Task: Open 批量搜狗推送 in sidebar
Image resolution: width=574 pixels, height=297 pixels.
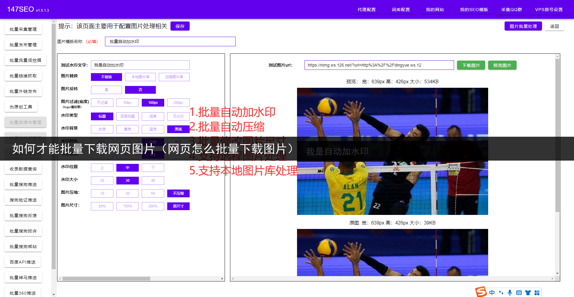Action: [x=23, y=184]
